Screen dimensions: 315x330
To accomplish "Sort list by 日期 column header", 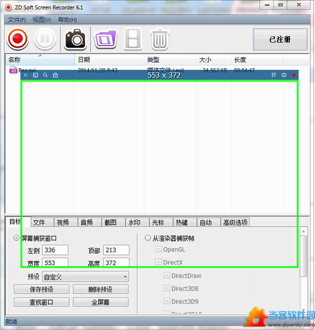I will (110, 60).
